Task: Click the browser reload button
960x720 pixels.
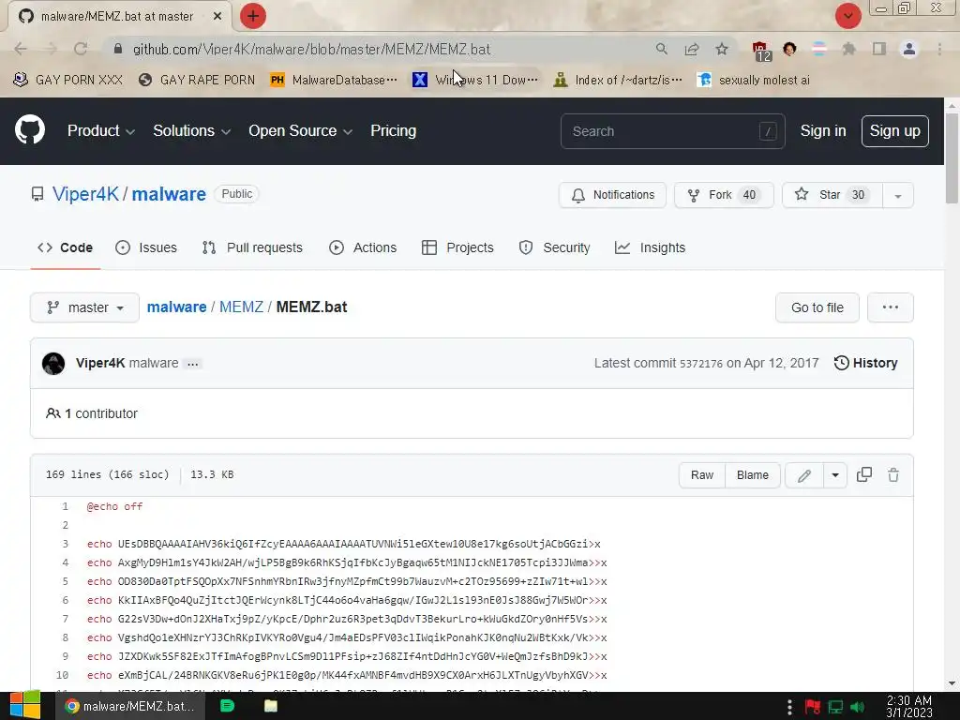Action: [81, 49]
